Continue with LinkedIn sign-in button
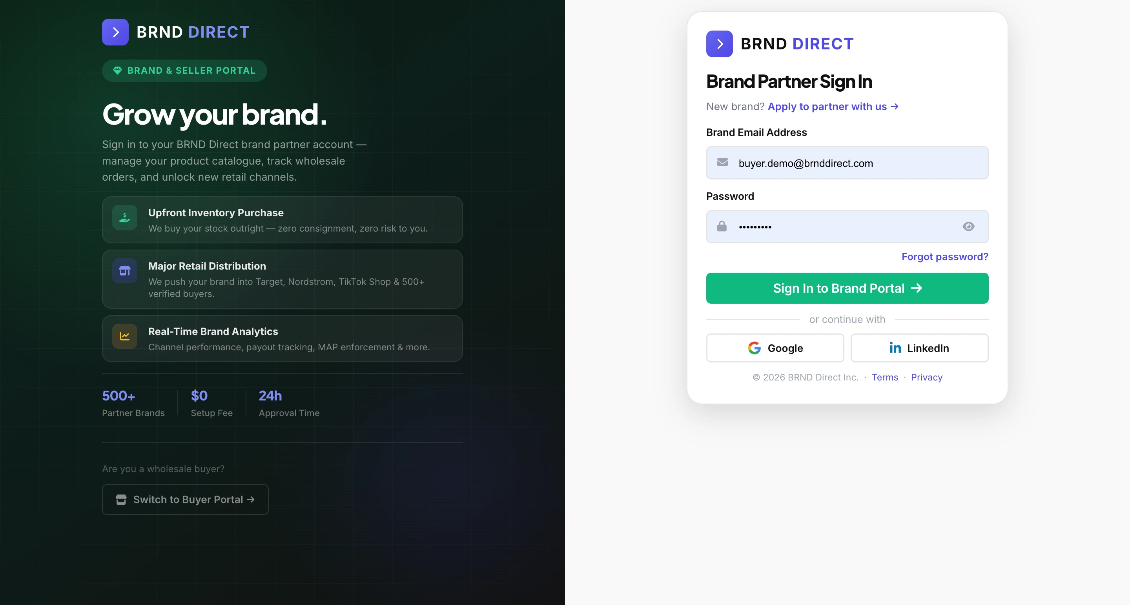The height and width of the screenshot is (605, 1130). 919,348
